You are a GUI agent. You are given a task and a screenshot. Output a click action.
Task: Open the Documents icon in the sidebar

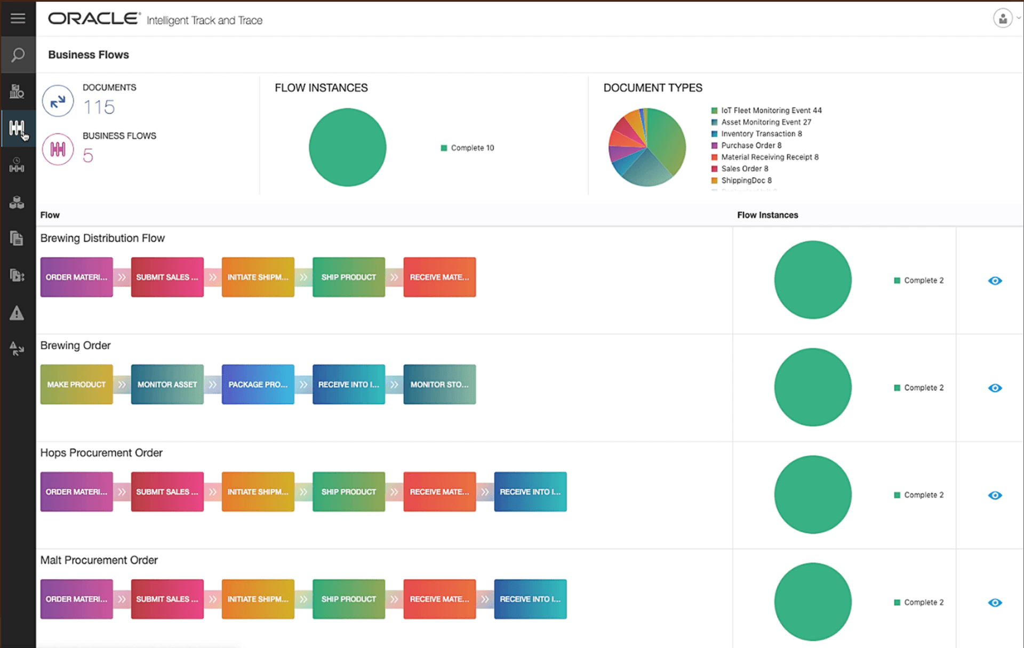click(x=18, y=238)
